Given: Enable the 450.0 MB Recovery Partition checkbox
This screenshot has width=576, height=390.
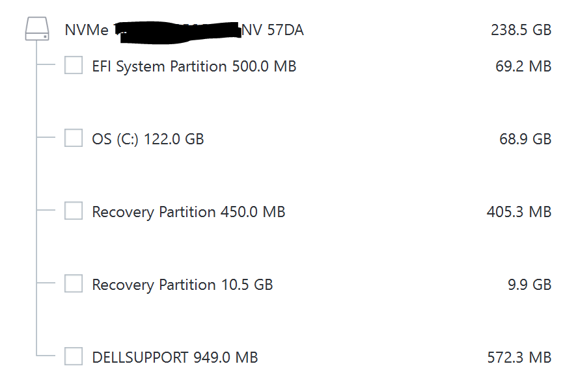Looking at the screenshot, I should coord(74,211).
